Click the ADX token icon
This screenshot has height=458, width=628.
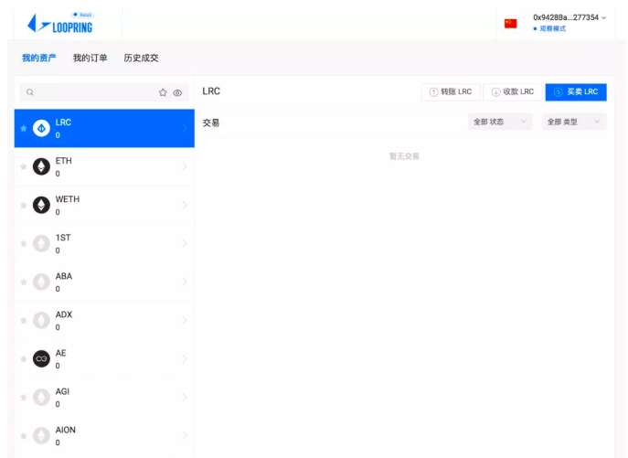[41, 321]
